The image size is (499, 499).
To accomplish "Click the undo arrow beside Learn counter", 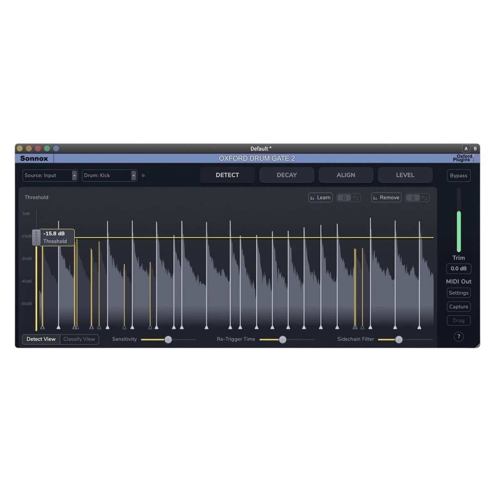I will [356, 198].
